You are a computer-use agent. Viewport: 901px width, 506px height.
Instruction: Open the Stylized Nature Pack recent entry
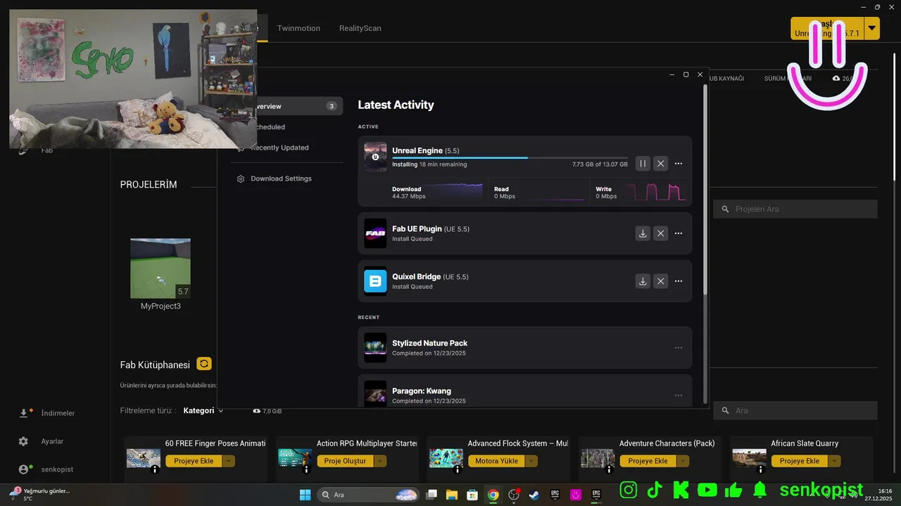[524, 348]
